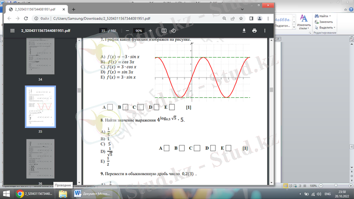Rotate the PDF document
Screen dimensions: 354x199
(173, 31)
